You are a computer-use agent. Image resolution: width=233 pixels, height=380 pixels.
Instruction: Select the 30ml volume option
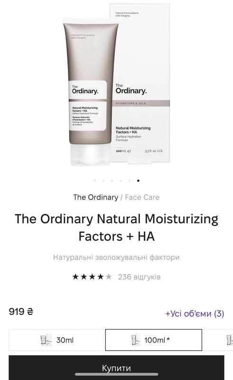pos(57,340)
